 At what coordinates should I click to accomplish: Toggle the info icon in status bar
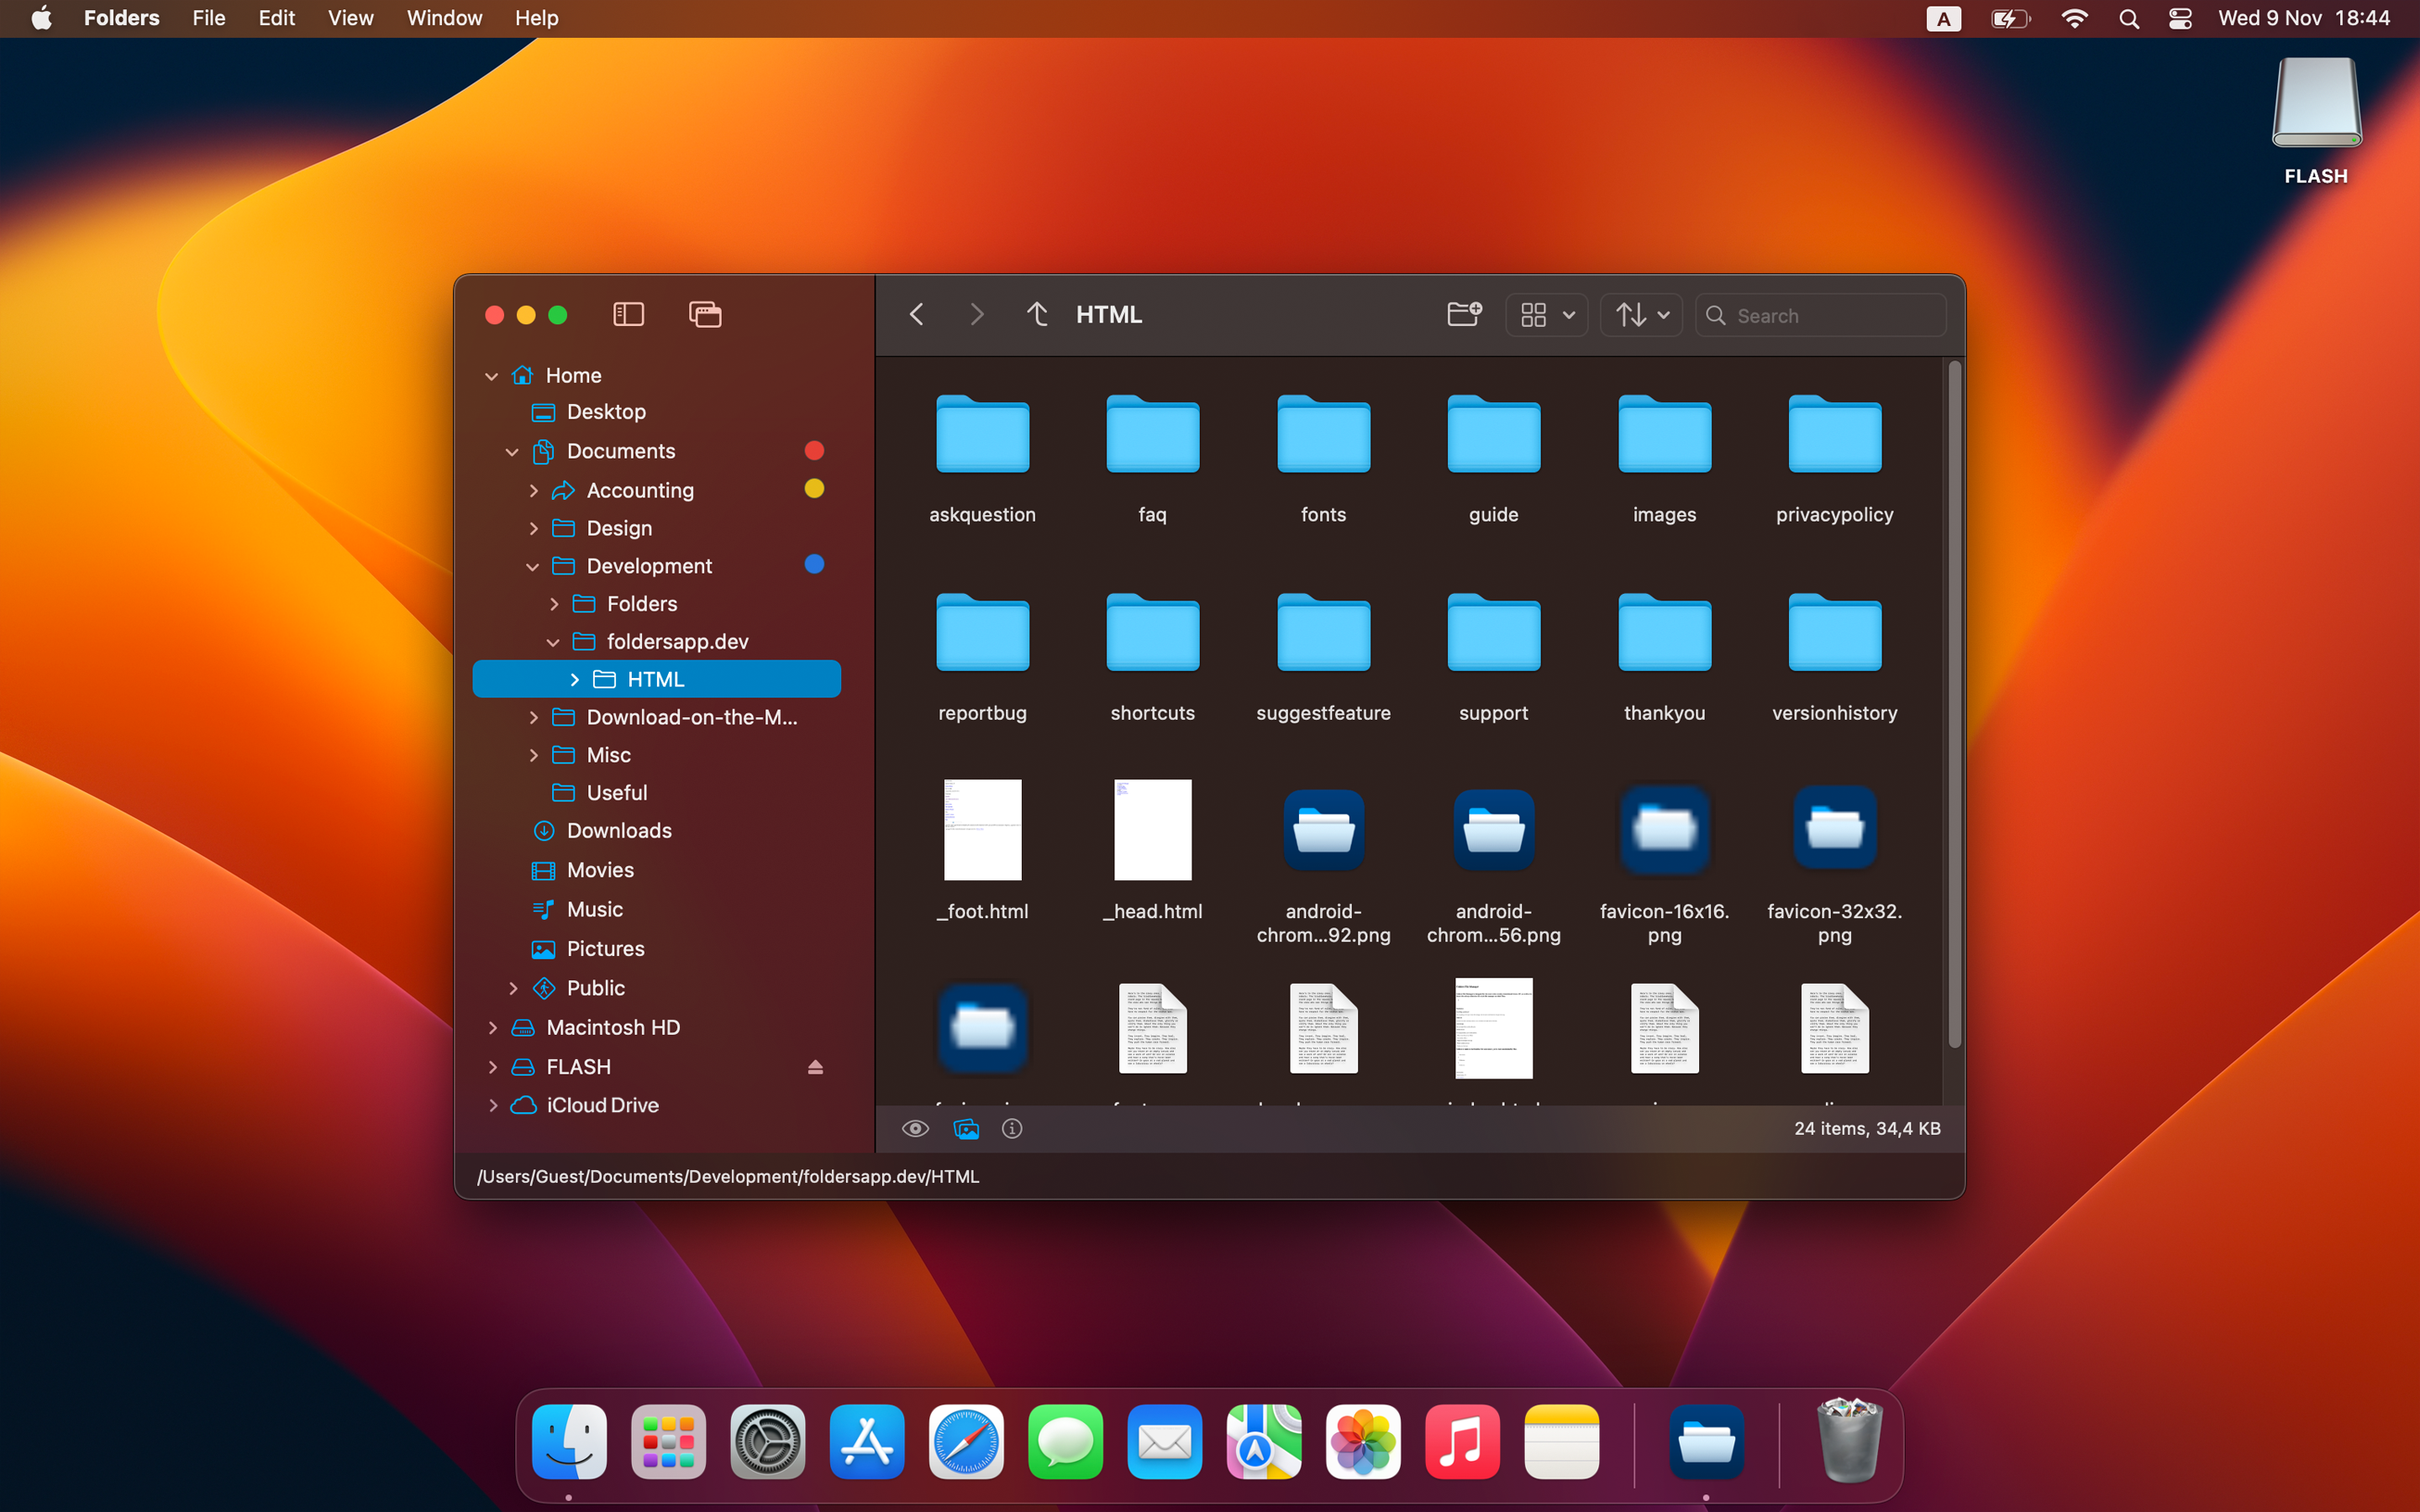point(1012,1129)
